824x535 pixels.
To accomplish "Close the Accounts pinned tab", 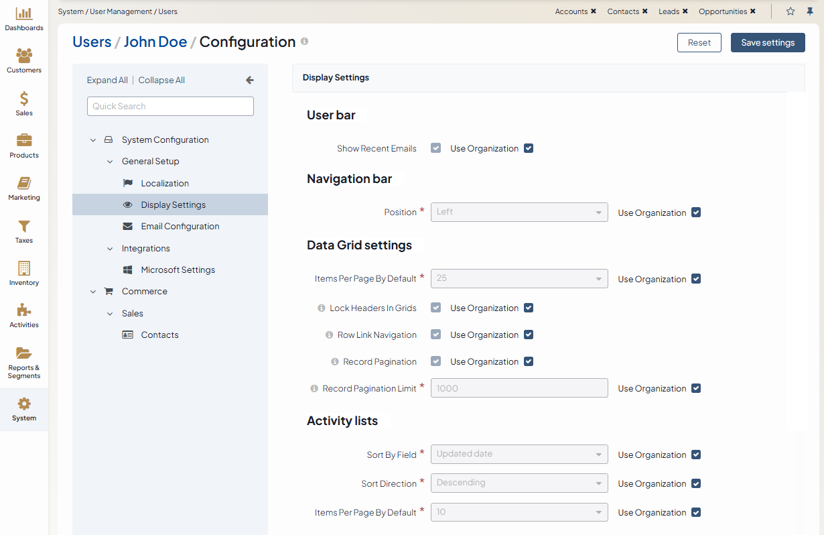I will click(594, 11).
